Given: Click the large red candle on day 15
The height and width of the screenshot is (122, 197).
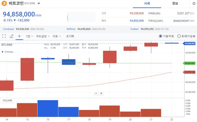Looking at the screenshot, I should pyautogui.click(x=27, y=69).
